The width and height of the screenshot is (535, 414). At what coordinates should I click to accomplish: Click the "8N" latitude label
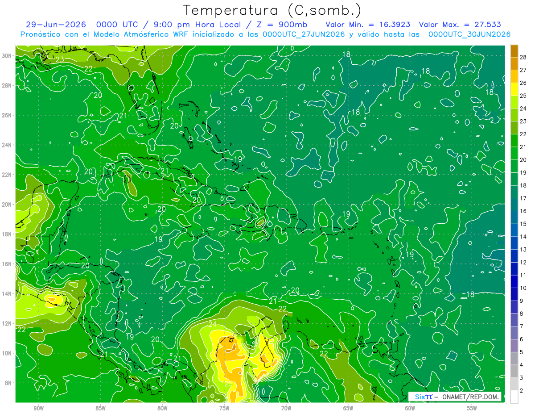(x=9, y=383)
